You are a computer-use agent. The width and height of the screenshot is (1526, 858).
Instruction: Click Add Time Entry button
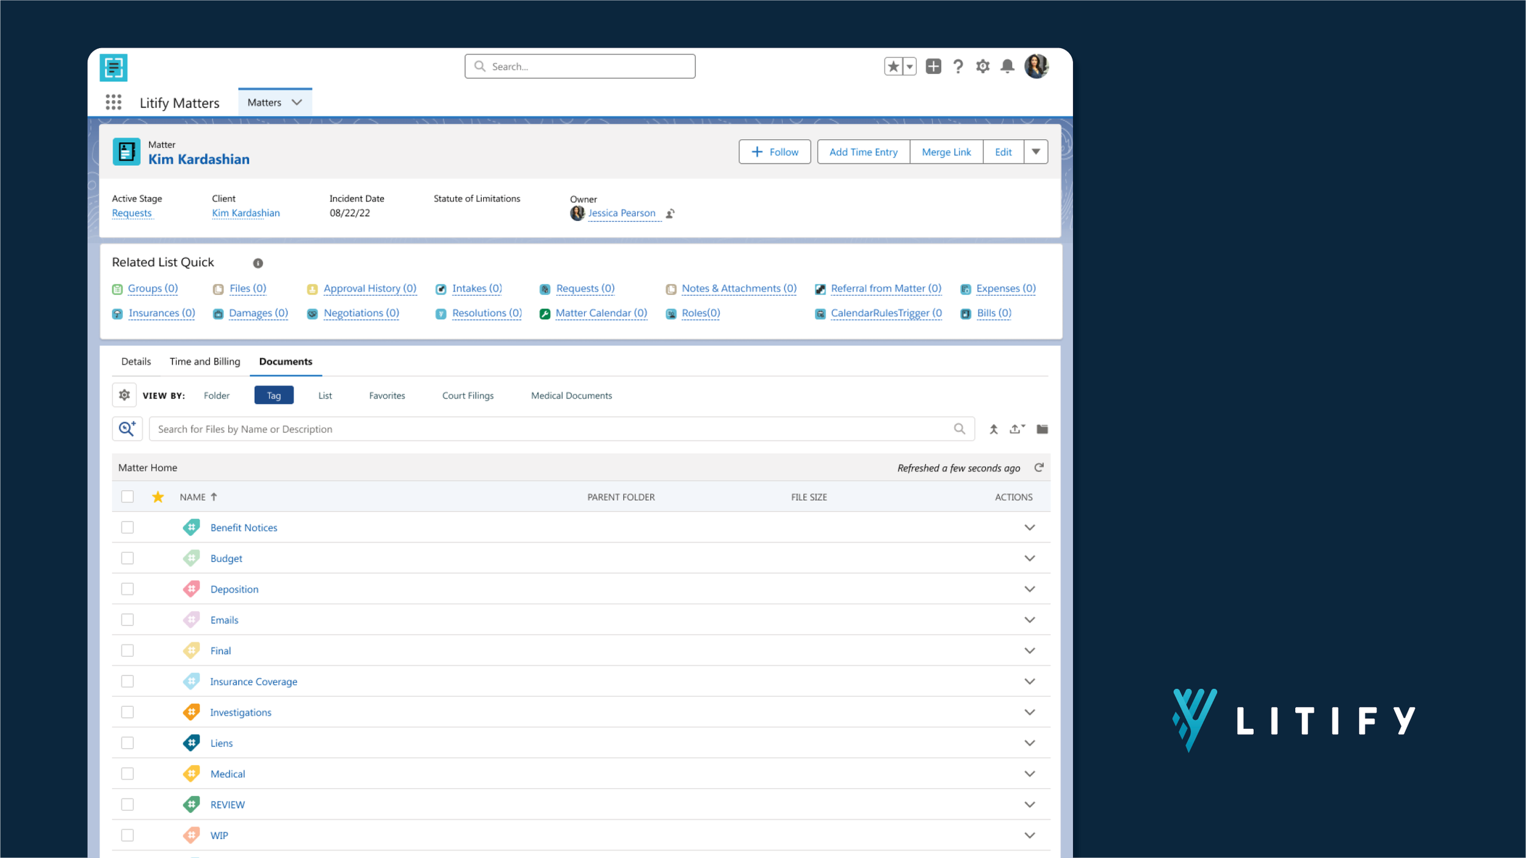(x=864, y=152)
